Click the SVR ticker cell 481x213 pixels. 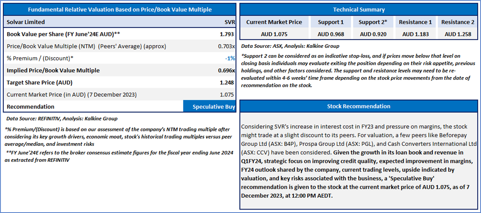(229, 22)
